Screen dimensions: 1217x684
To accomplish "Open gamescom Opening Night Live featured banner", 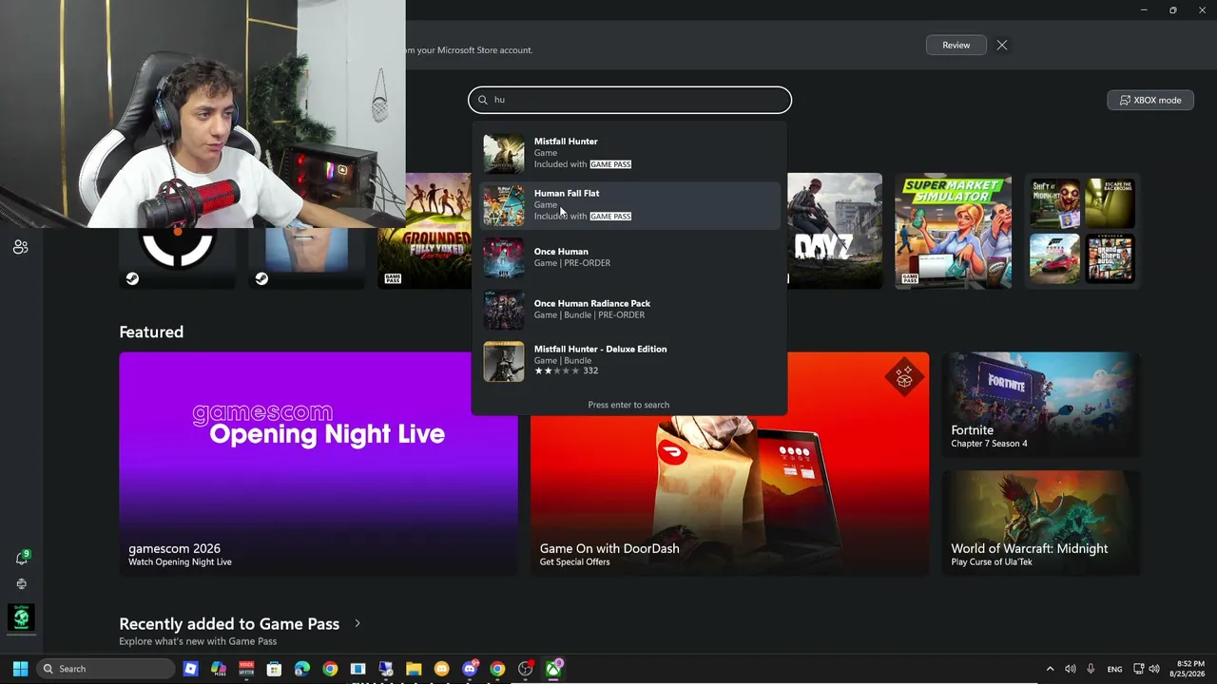I will pos(319,464).
